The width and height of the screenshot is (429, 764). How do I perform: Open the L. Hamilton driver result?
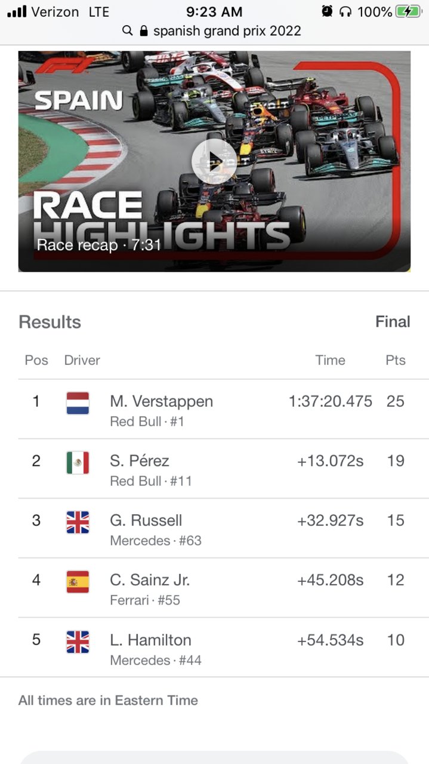[223, 648]
